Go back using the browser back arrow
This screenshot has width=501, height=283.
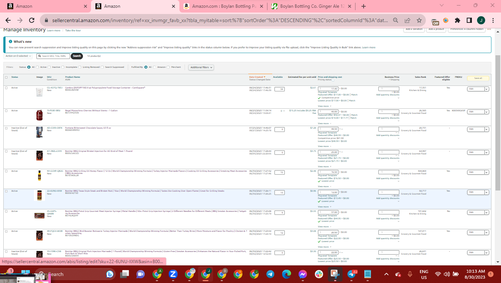[x=8, y=20]
